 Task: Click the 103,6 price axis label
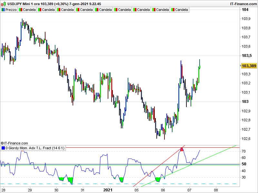246,46
